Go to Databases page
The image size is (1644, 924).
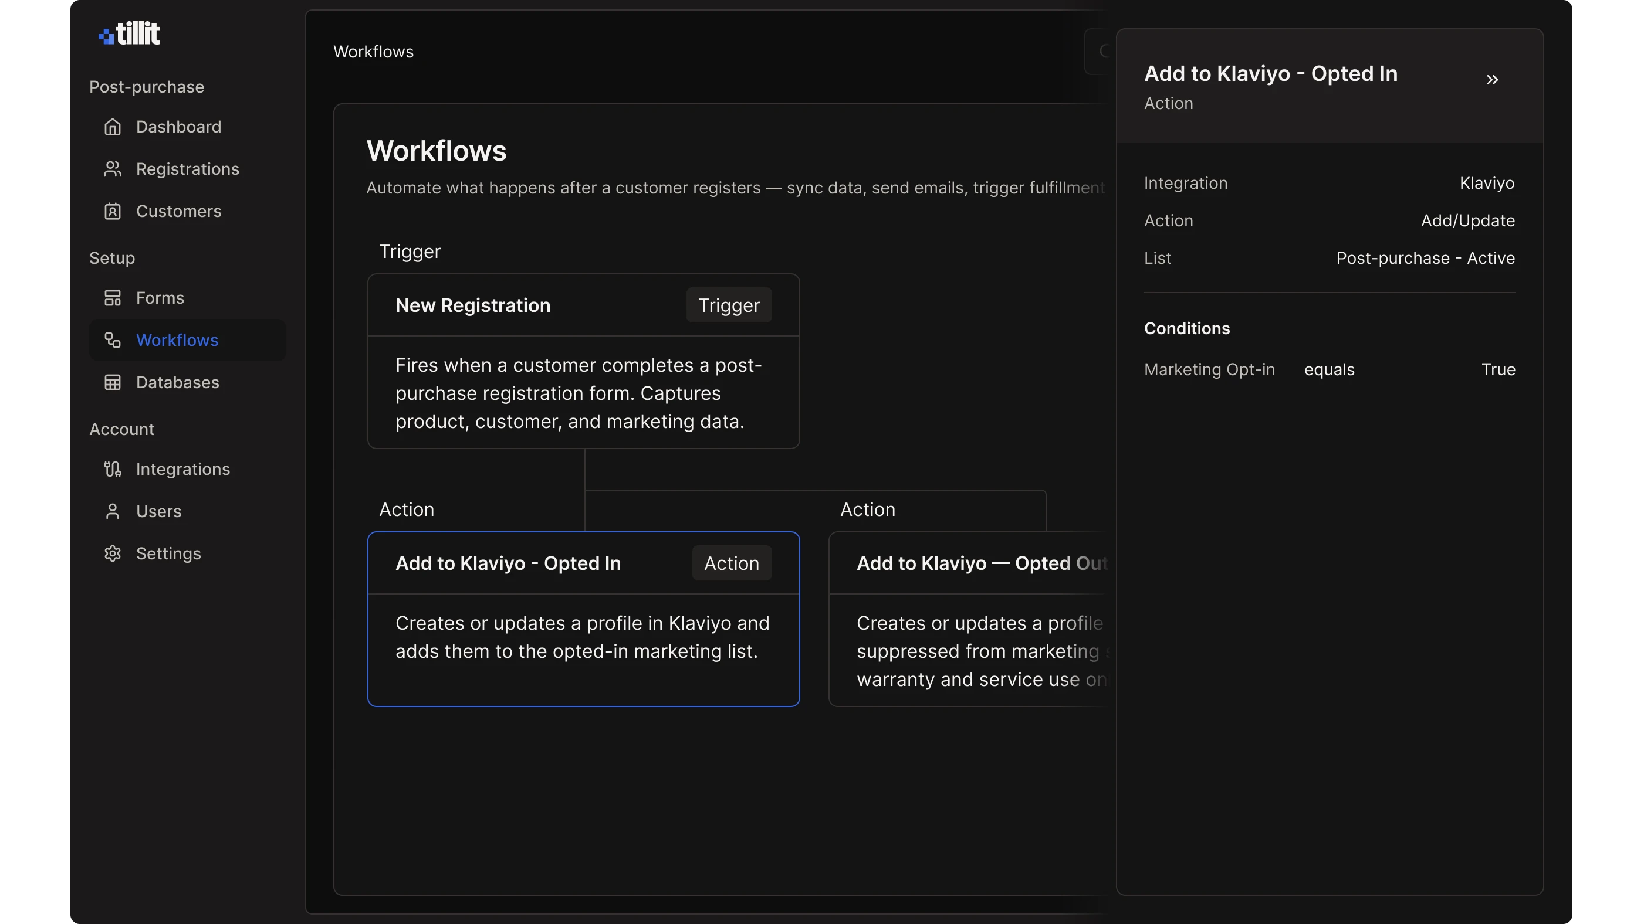[177, 382]
